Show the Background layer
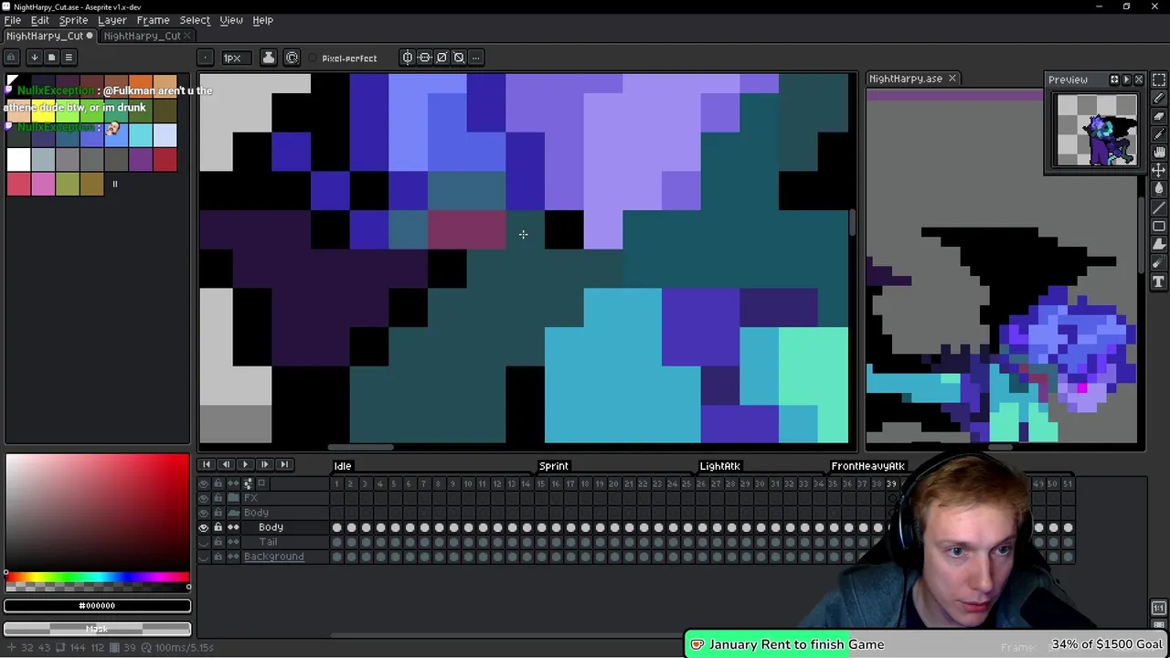The image size is (1170, 658). point(204,557)
